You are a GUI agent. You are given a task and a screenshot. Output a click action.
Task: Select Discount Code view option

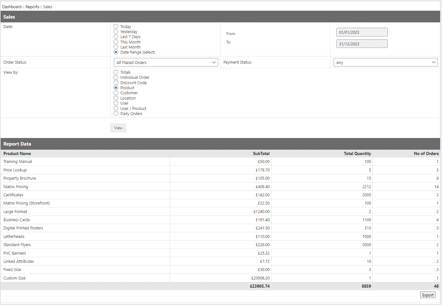tap(116, 83)
